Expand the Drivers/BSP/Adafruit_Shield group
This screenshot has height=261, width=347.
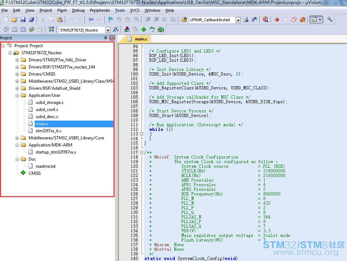pyautogui.click(x=17, y=88)
